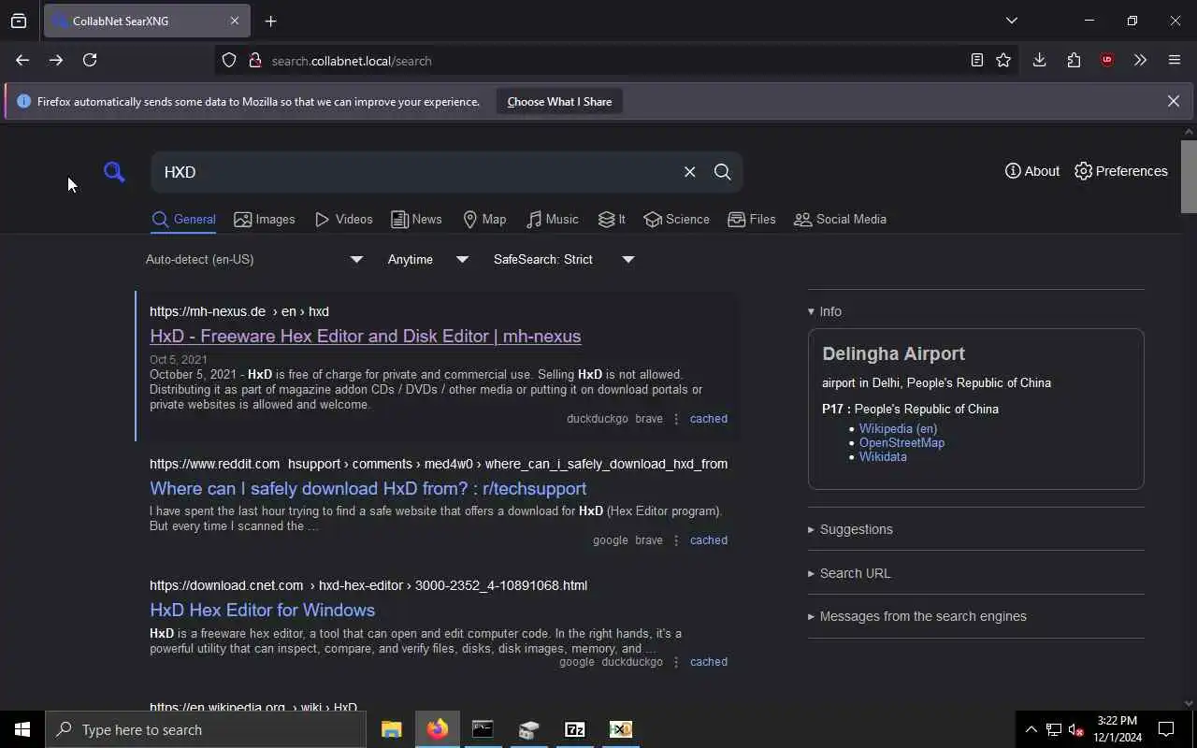Switch to the General tab
Viewport: 1197px width, 748px height.
[183, 220]
